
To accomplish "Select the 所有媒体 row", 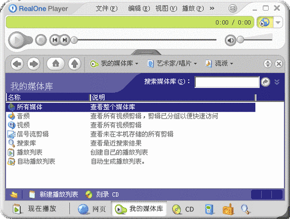I will pos(131,107).
